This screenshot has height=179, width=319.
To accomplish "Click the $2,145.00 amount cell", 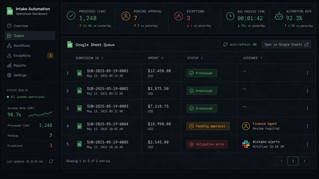I will pyautogui.click(x=158, y=142).
